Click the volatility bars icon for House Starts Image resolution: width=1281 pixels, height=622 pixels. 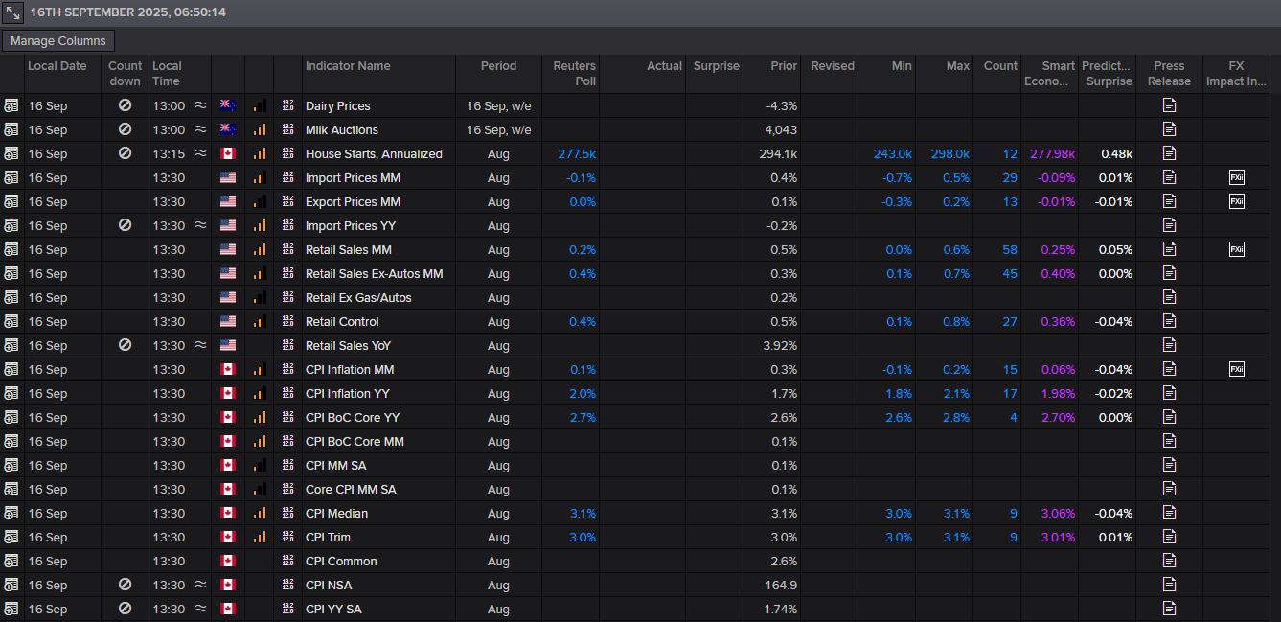260,153
